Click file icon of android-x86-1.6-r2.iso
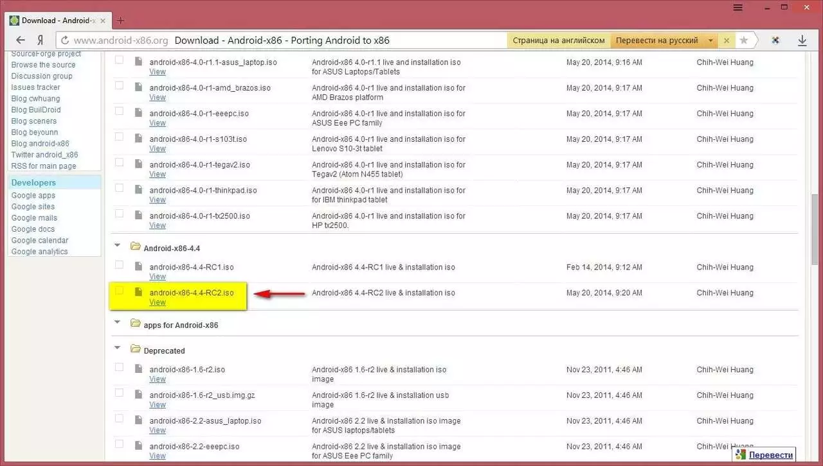The width and height of the screenshot is (823, 466). 138,368
